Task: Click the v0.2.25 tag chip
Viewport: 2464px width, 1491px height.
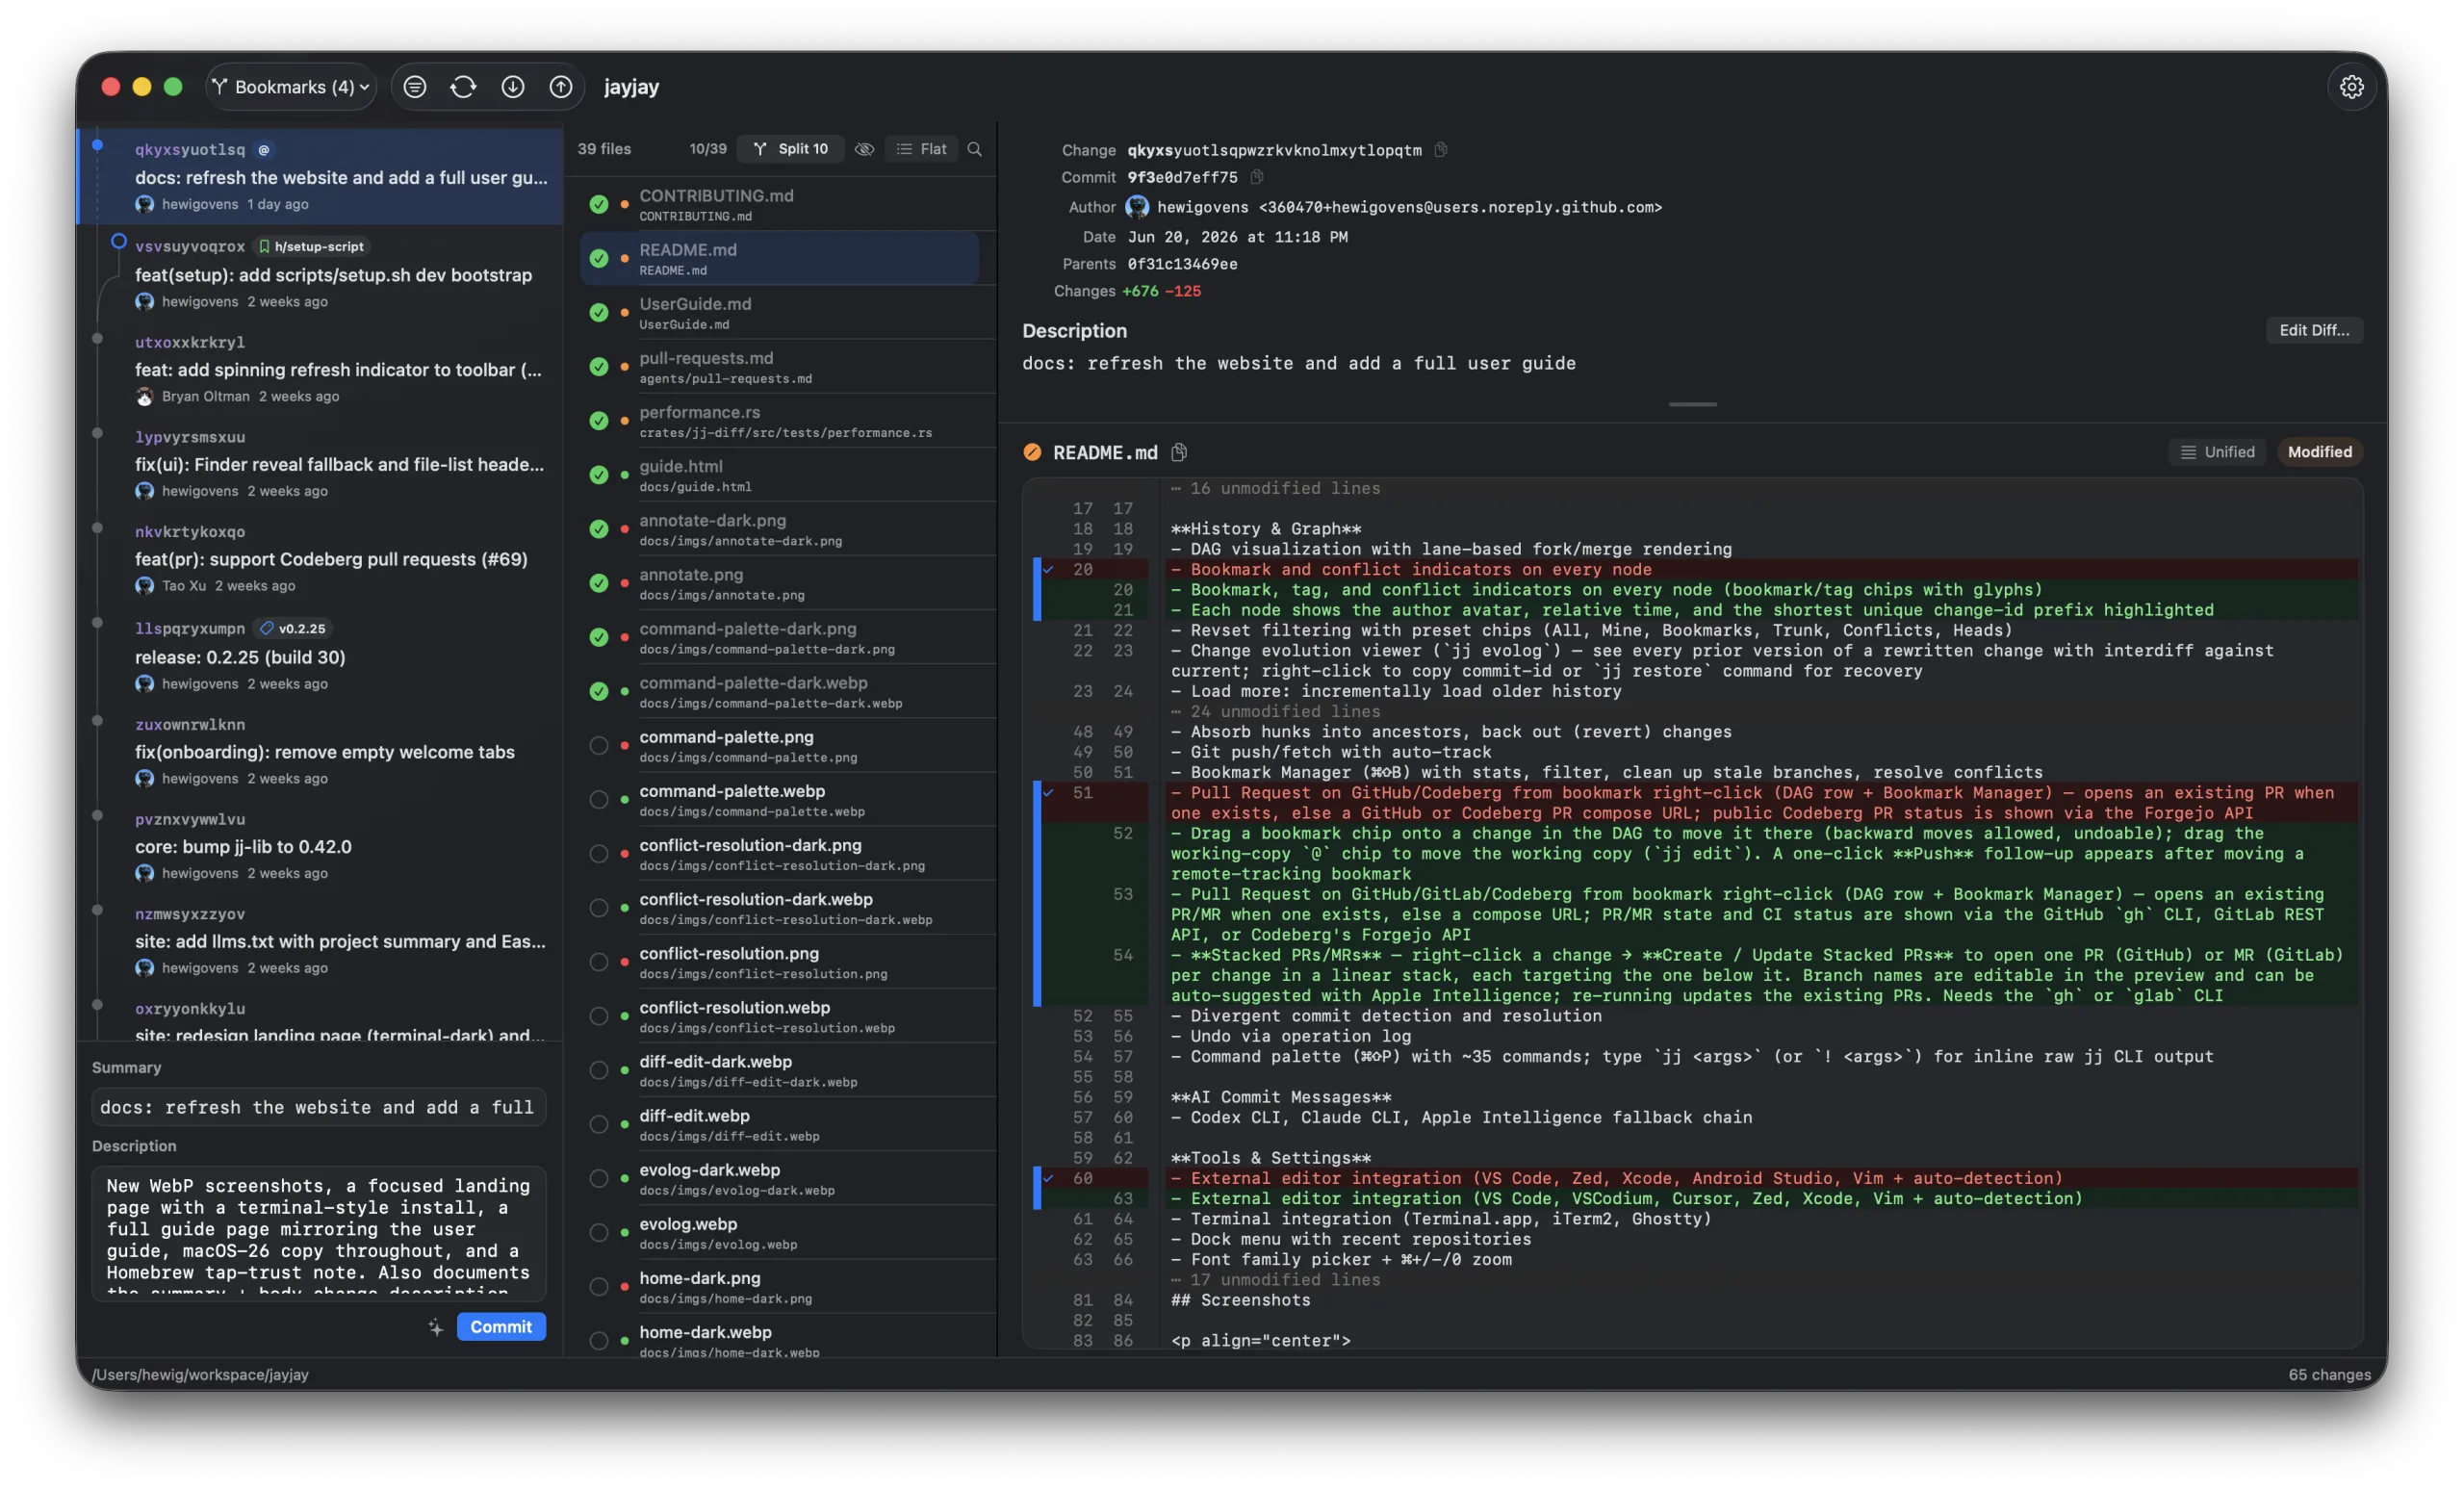Action: (292, 628)
